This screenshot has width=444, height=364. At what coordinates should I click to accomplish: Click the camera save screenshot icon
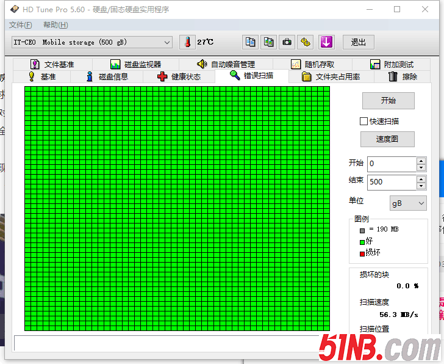pos(287,42)
